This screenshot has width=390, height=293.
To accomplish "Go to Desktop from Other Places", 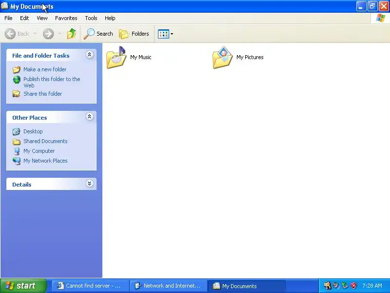I will (x=33, y=131).
